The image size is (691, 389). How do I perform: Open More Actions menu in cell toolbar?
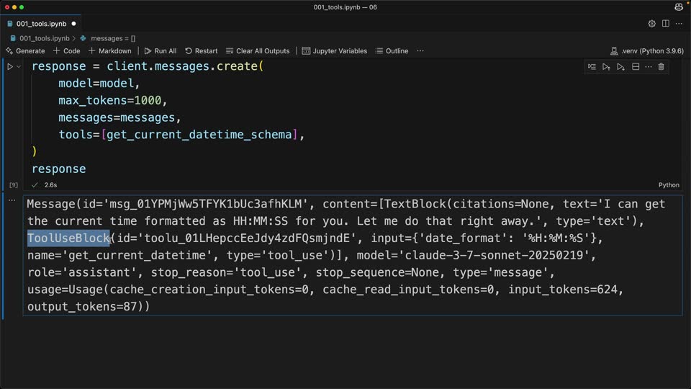pyautogui.click(x=649, y=66)
